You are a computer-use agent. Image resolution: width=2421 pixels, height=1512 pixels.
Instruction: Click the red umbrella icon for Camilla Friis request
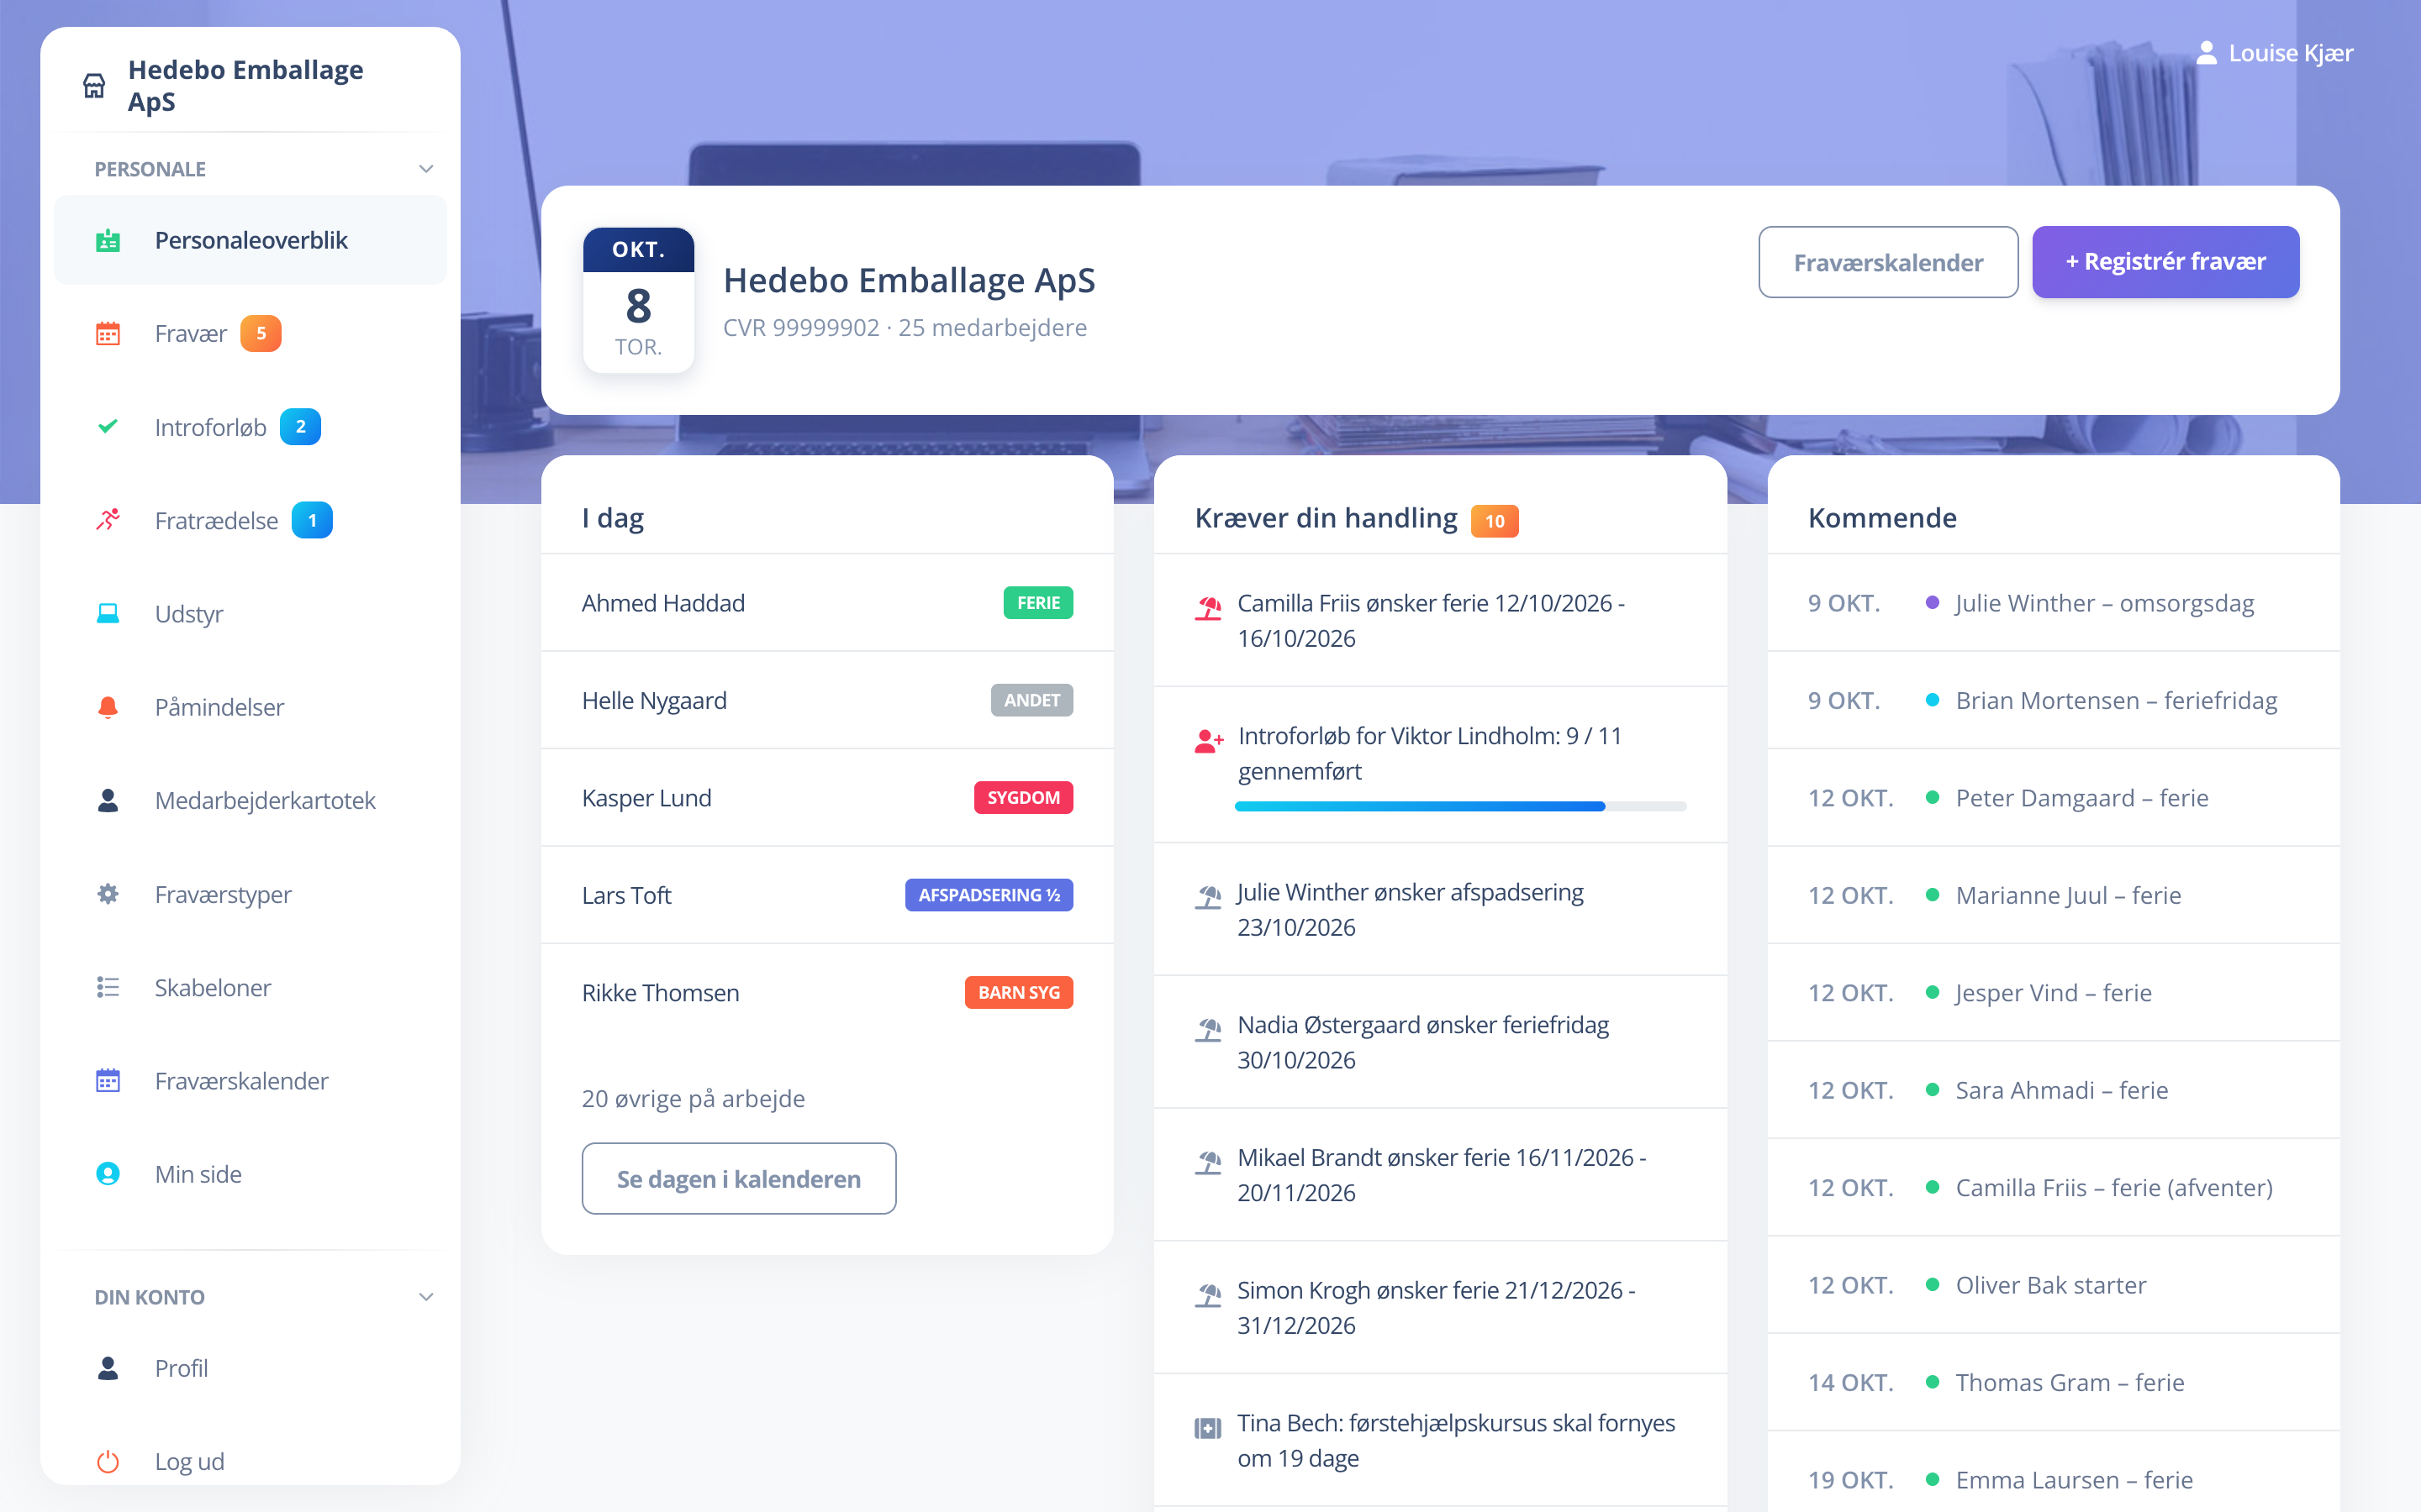[1209, 607]
